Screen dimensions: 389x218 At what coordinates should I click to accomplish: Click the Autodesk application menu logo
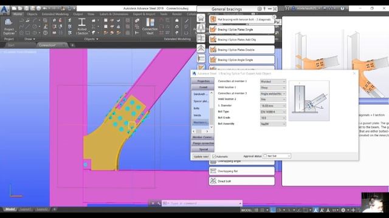point(4,10)
